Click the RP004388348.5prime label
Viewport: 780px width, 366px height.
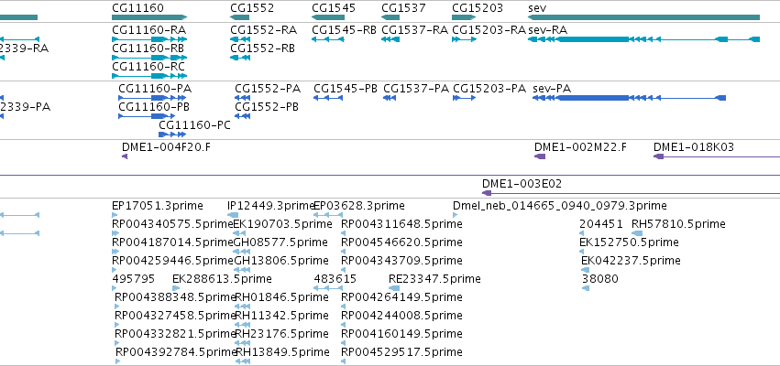(175, 297)
